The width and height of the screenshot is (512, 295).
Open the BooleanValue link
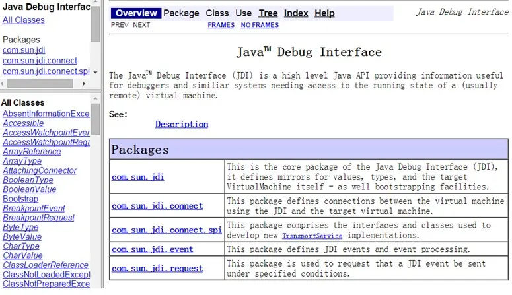tap(29, 189)
